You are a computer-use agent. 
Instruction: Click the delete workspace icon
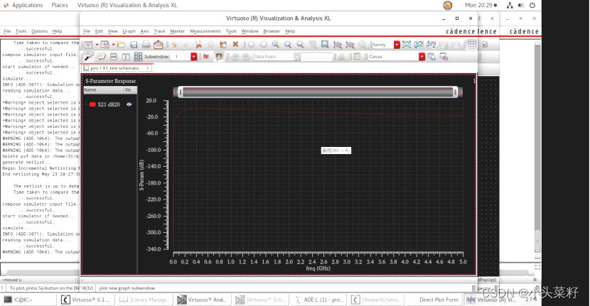pos(444,56)
